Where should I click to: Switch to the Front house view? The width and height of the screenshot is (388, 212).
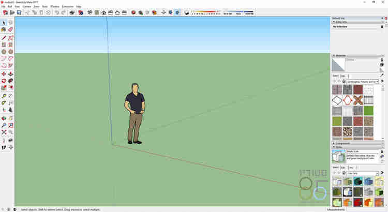(x=103, y=12)
